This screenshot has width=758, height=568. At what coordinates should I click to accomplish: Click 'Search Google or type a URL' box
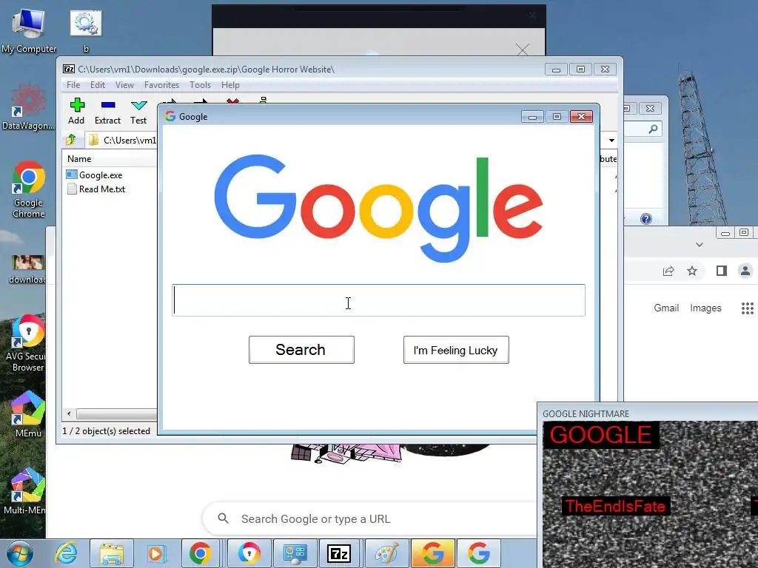click(x=370, y=518)
